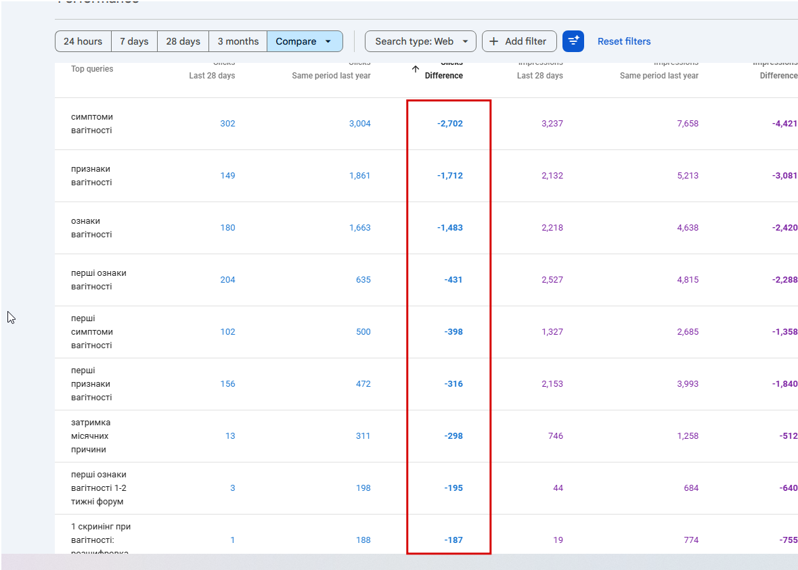Click the Reset filters link

[x=624, y=41]
